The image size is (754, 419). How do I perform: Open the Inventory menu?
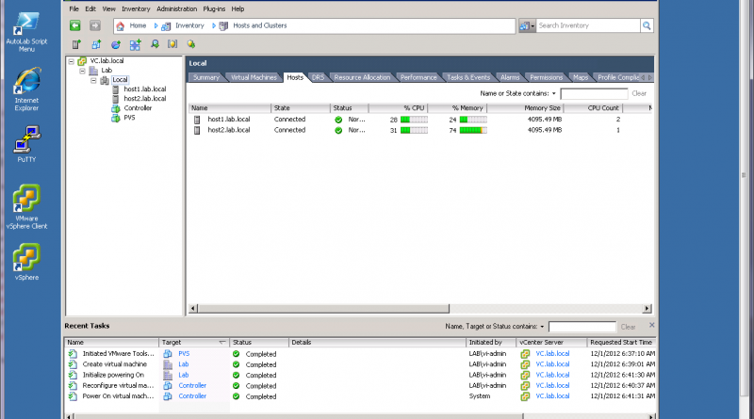click(136, 9)
